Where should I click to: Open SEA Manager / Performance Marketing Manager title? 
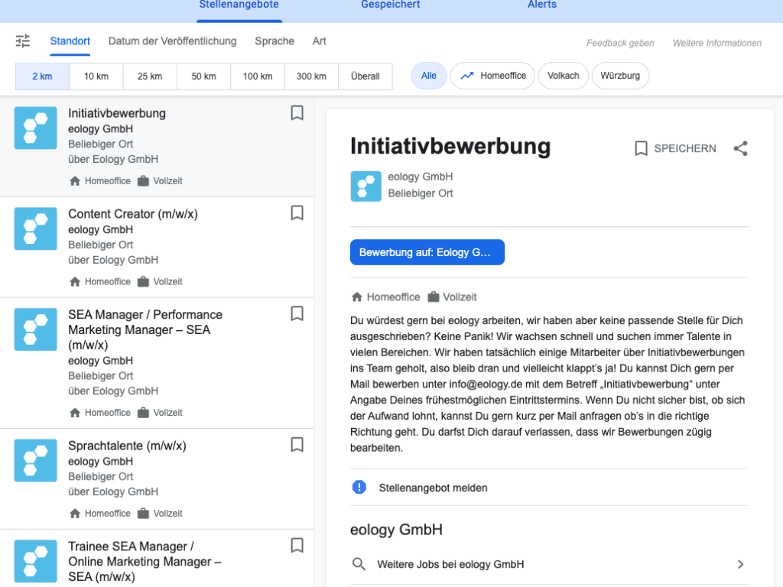[145, 329]
